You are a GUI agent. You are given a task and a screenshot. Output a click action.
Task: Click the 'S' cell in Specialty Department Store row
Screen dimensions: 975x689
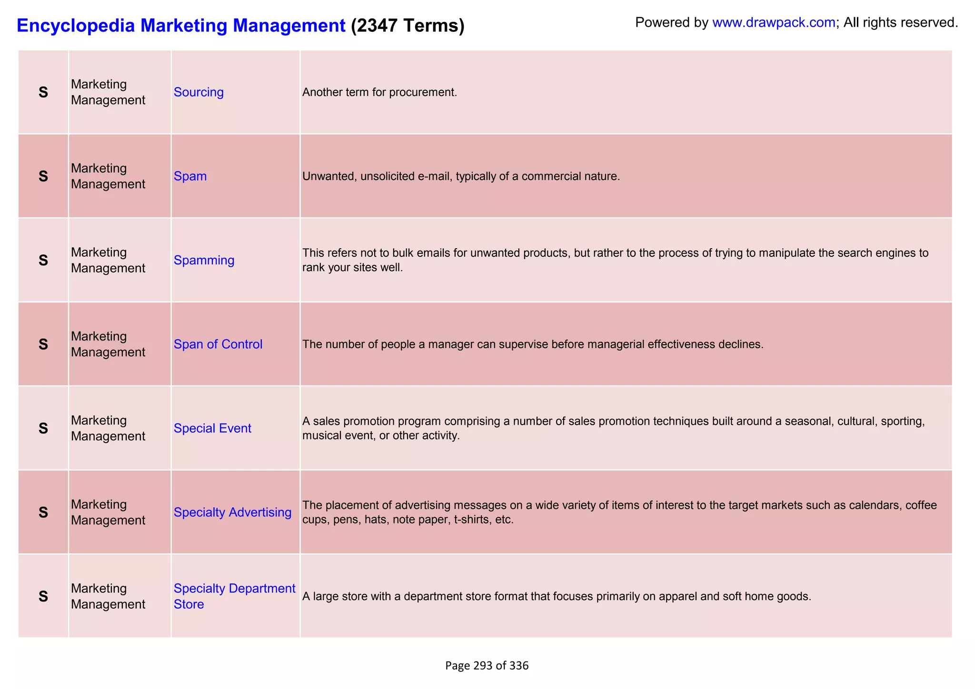click(43, 596)
